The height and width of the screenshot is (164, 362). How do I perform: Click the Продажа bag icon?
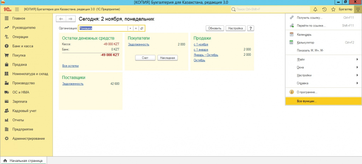pyautogui.click(x=7, y=65)
